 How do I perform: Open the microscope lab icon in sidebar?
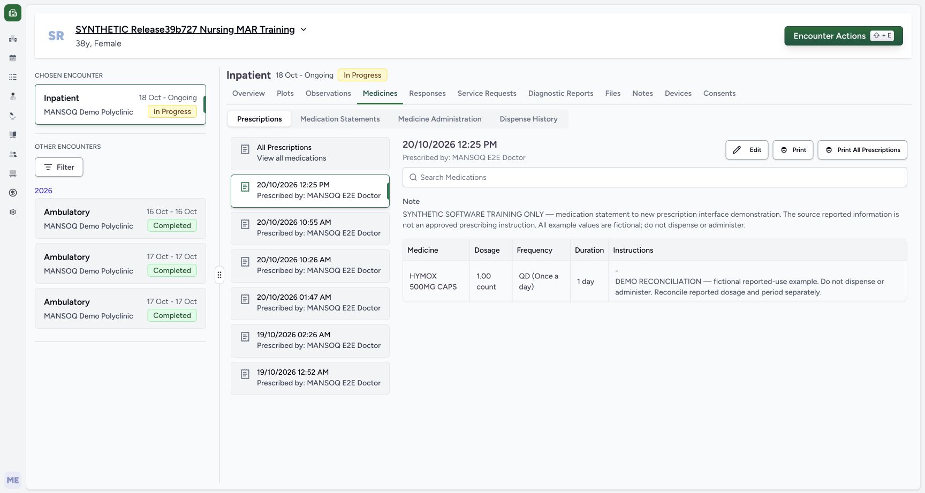(x=13, y=116)
